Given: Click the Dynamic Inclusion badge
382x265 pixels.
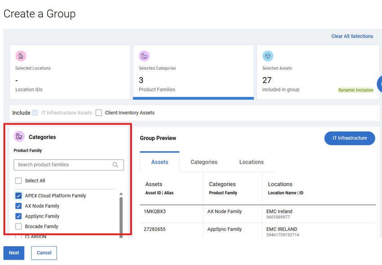Looking at the screenshot, I should (355, 90).
